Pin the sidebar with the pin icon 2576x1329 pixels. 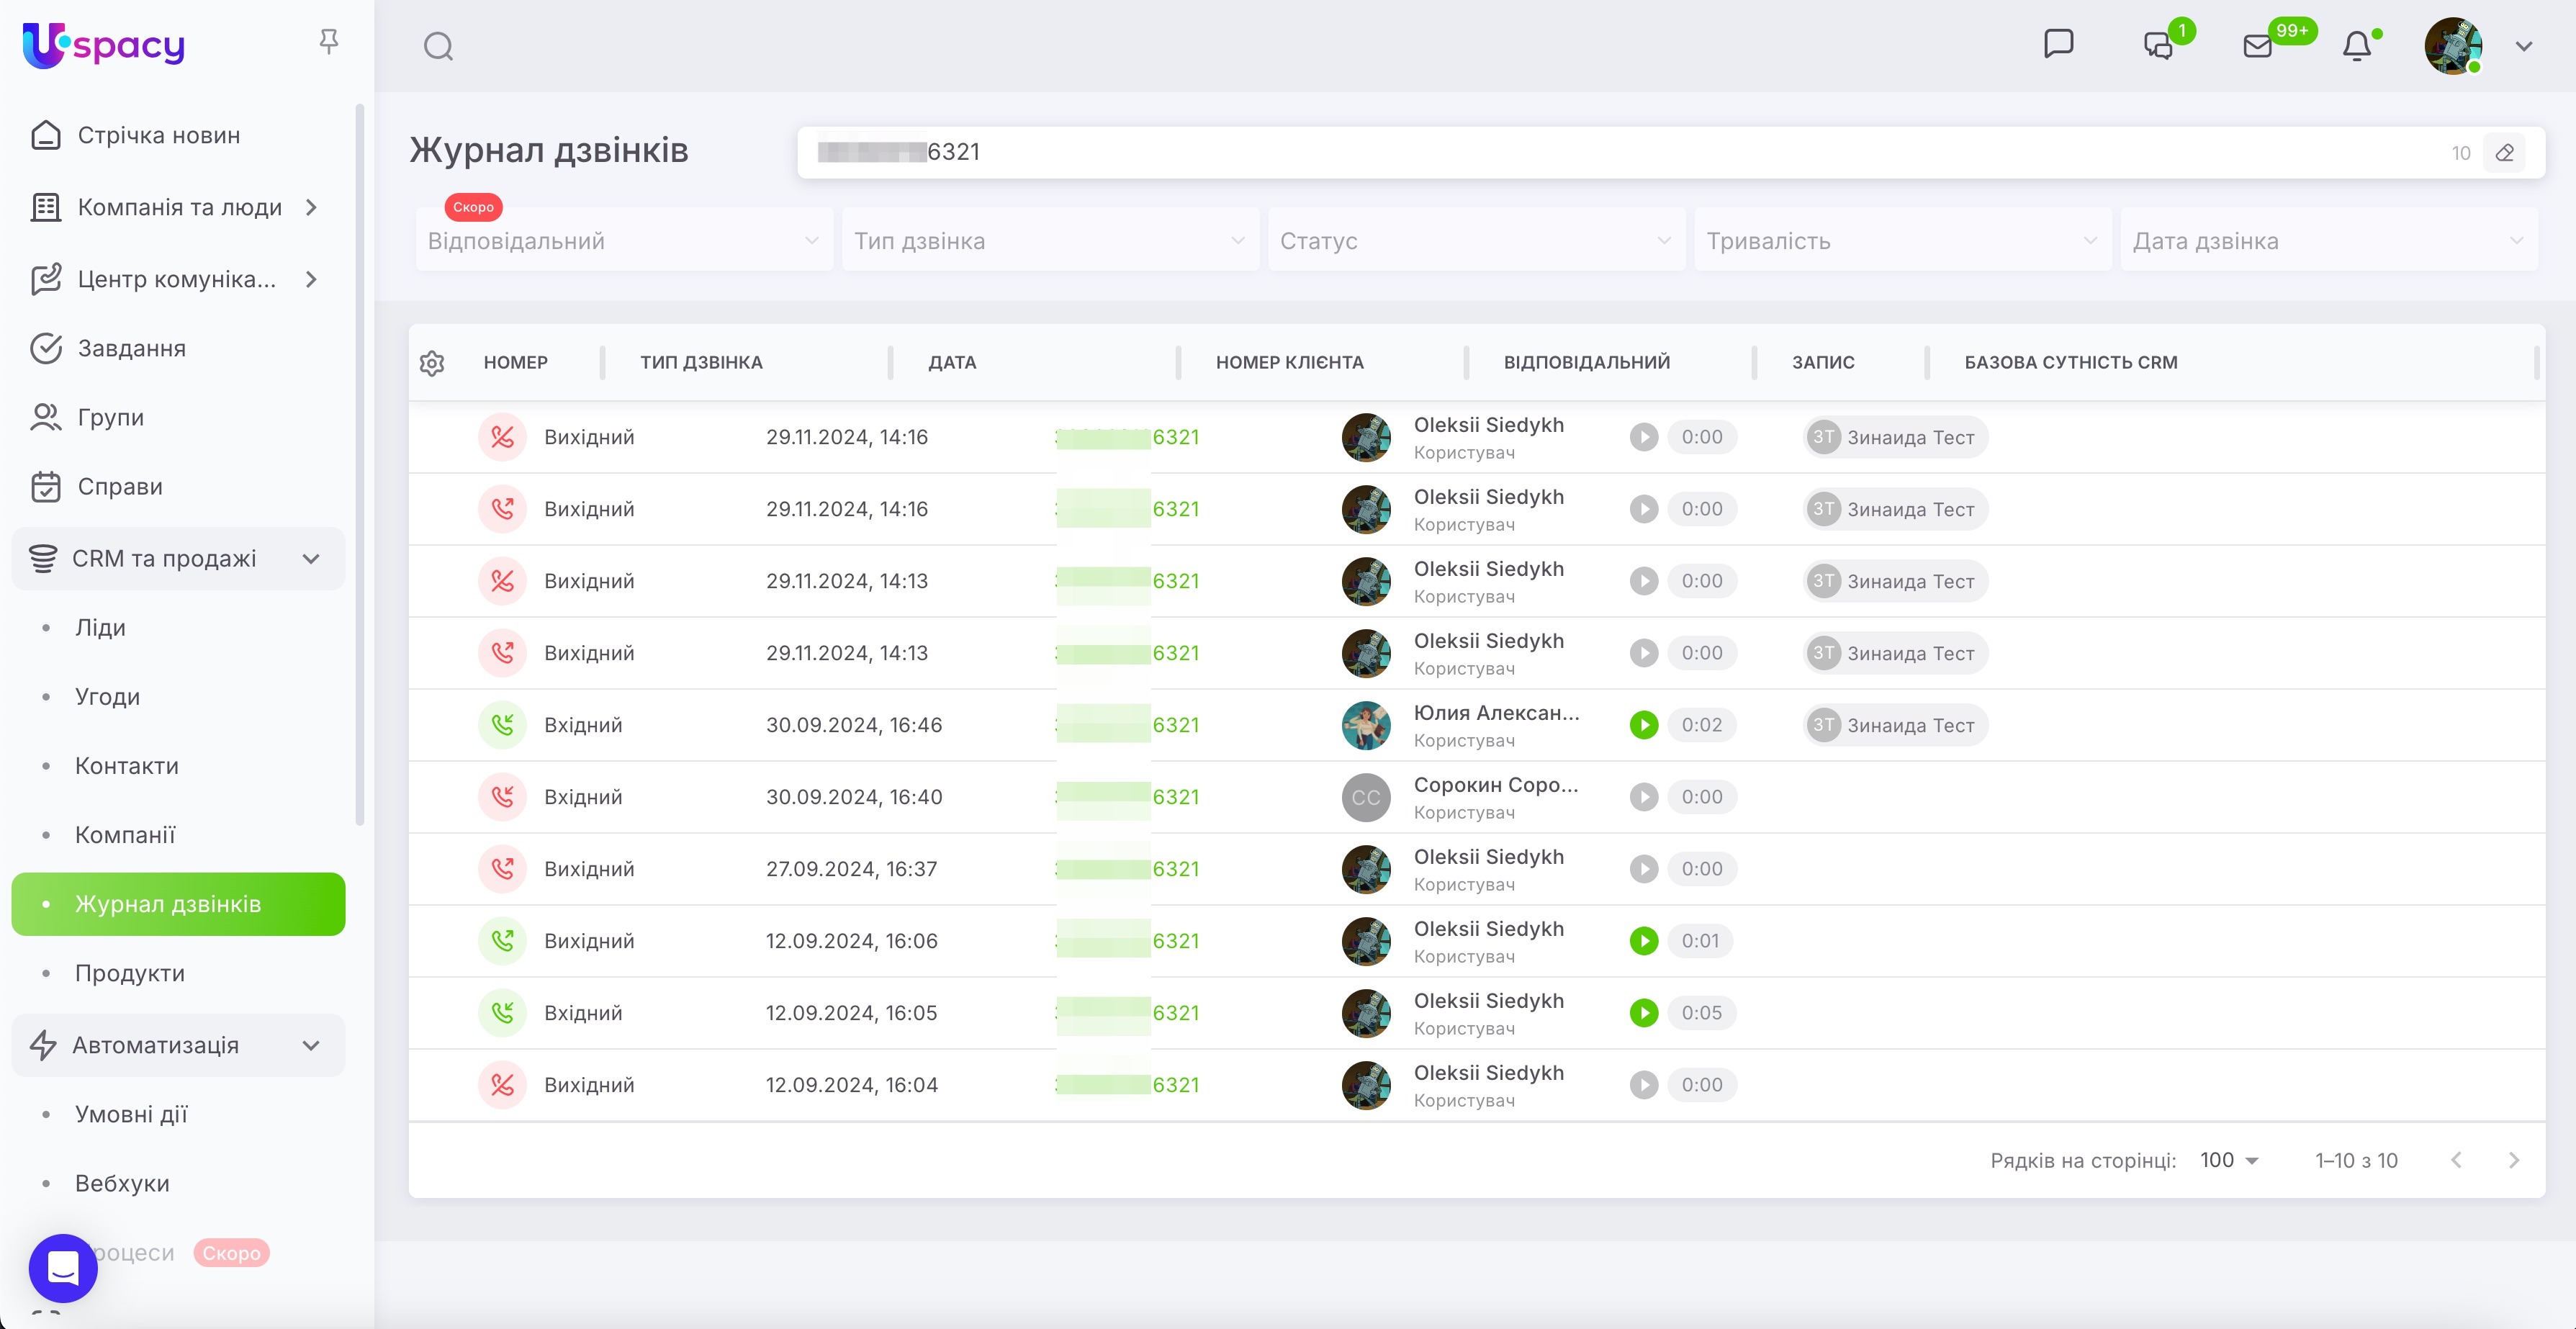click(328, 41)
